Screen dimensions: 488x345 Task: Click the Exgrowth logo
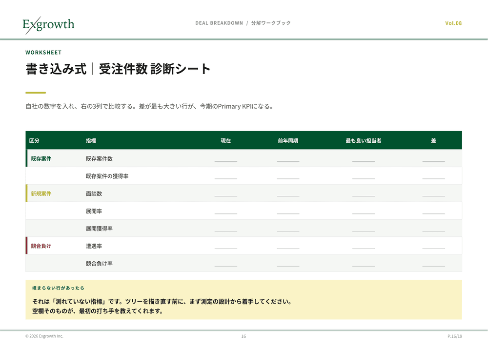point(48,24)
